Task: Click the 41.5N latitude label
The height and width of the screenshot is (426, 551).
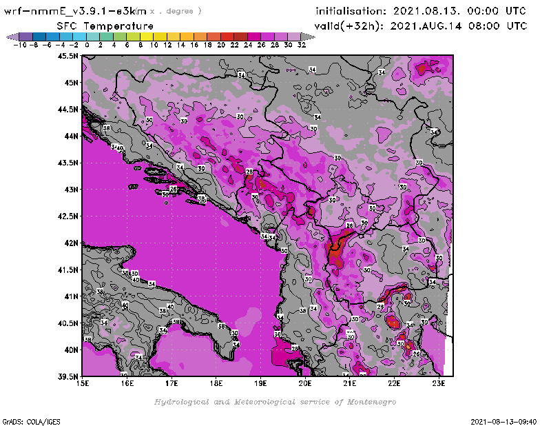Action: click(67, 270)
